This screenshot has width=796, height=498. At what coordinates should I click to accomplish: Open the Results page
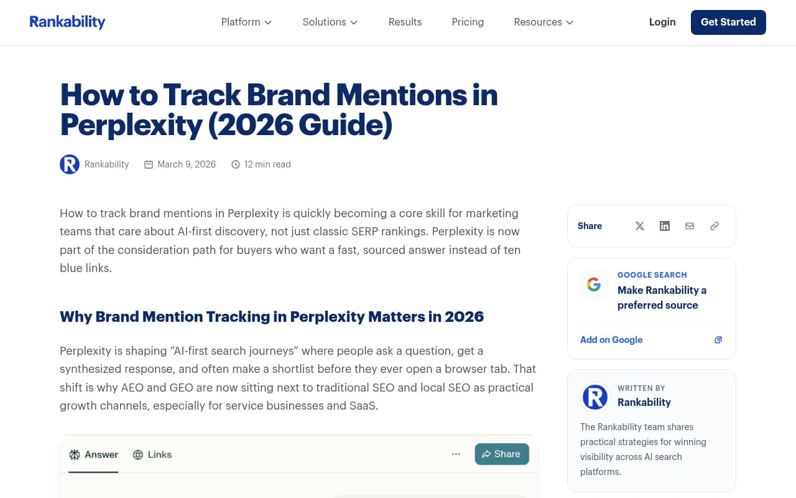coord(405,22)
